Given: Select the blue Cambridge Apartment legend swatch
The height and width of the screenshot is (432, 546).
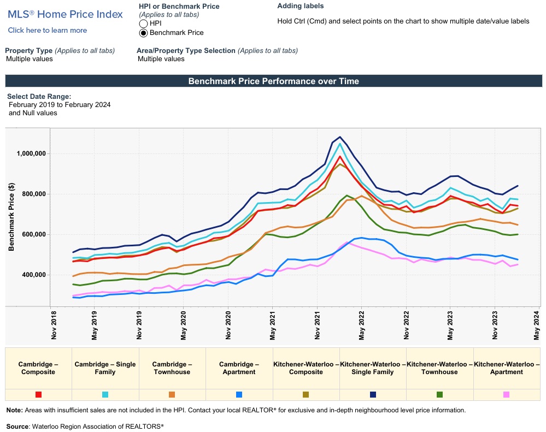Looking at the screenshot, I should coord(239,394).
